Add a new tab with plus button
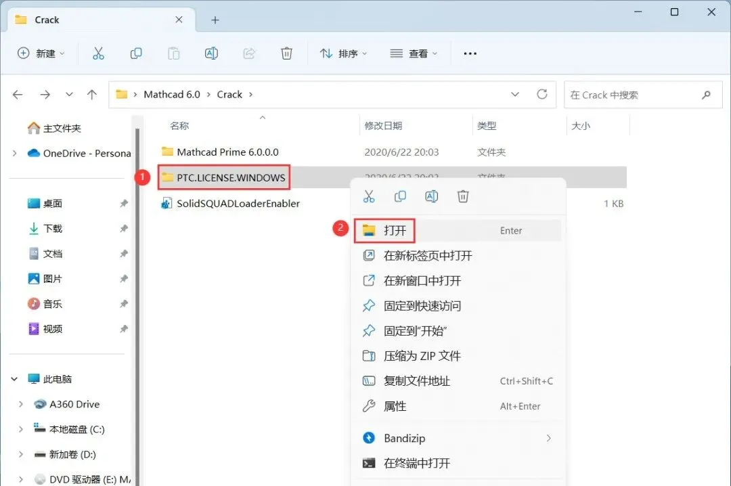The width and height of the screenshot is (731, 486). [215, 20]
